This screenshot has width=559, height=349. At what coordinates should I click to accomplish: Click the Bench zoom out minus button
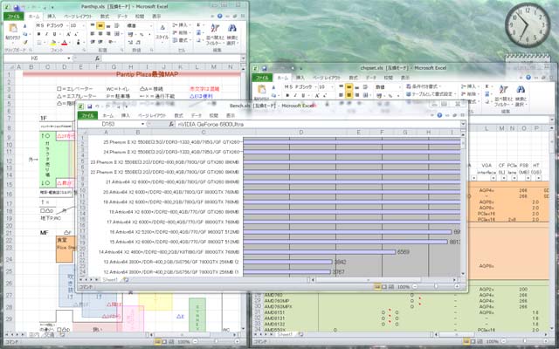415,287
